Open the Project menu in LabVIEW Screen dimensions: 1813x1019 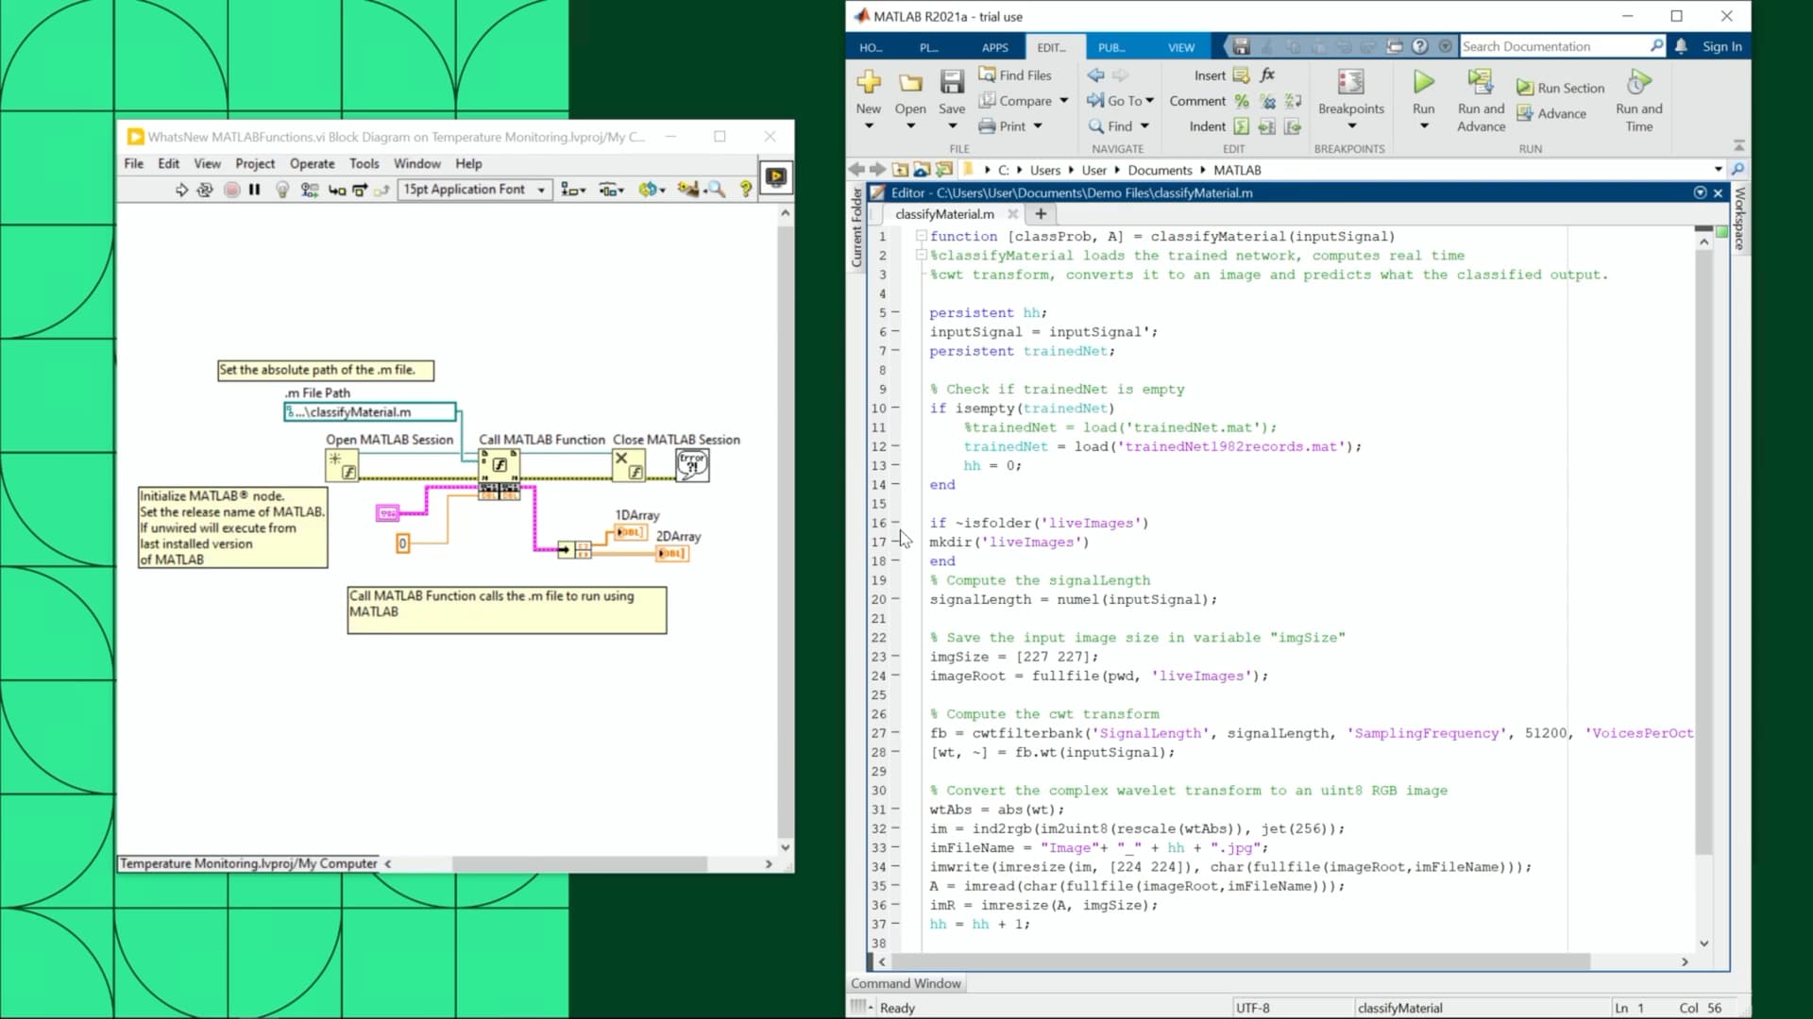coord(255,163)
